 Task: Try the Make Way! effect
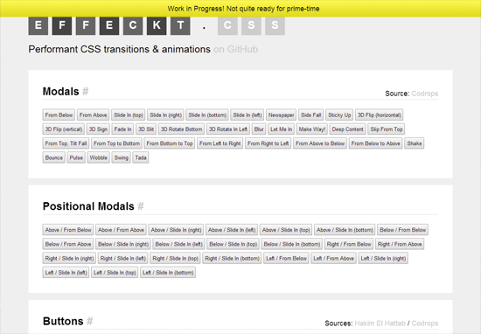point(311,129)
